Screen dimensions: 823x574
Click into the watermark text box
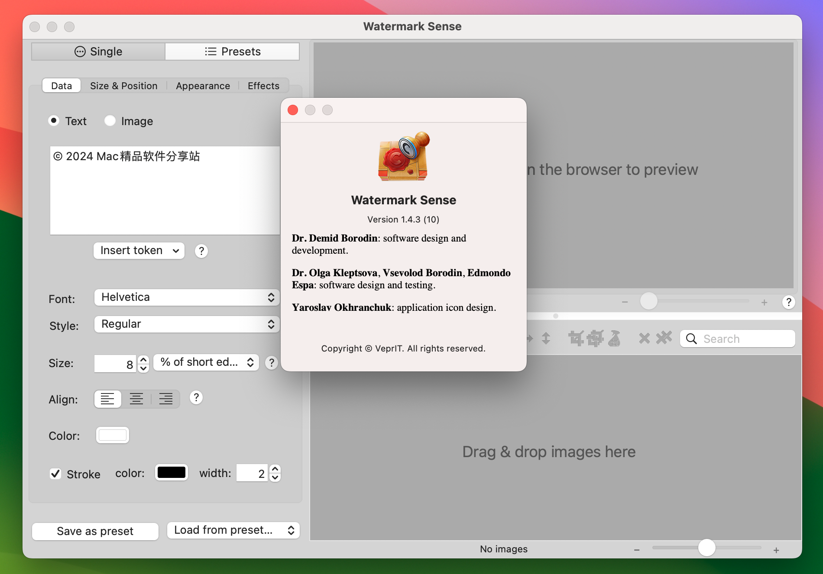click(165, 190)
